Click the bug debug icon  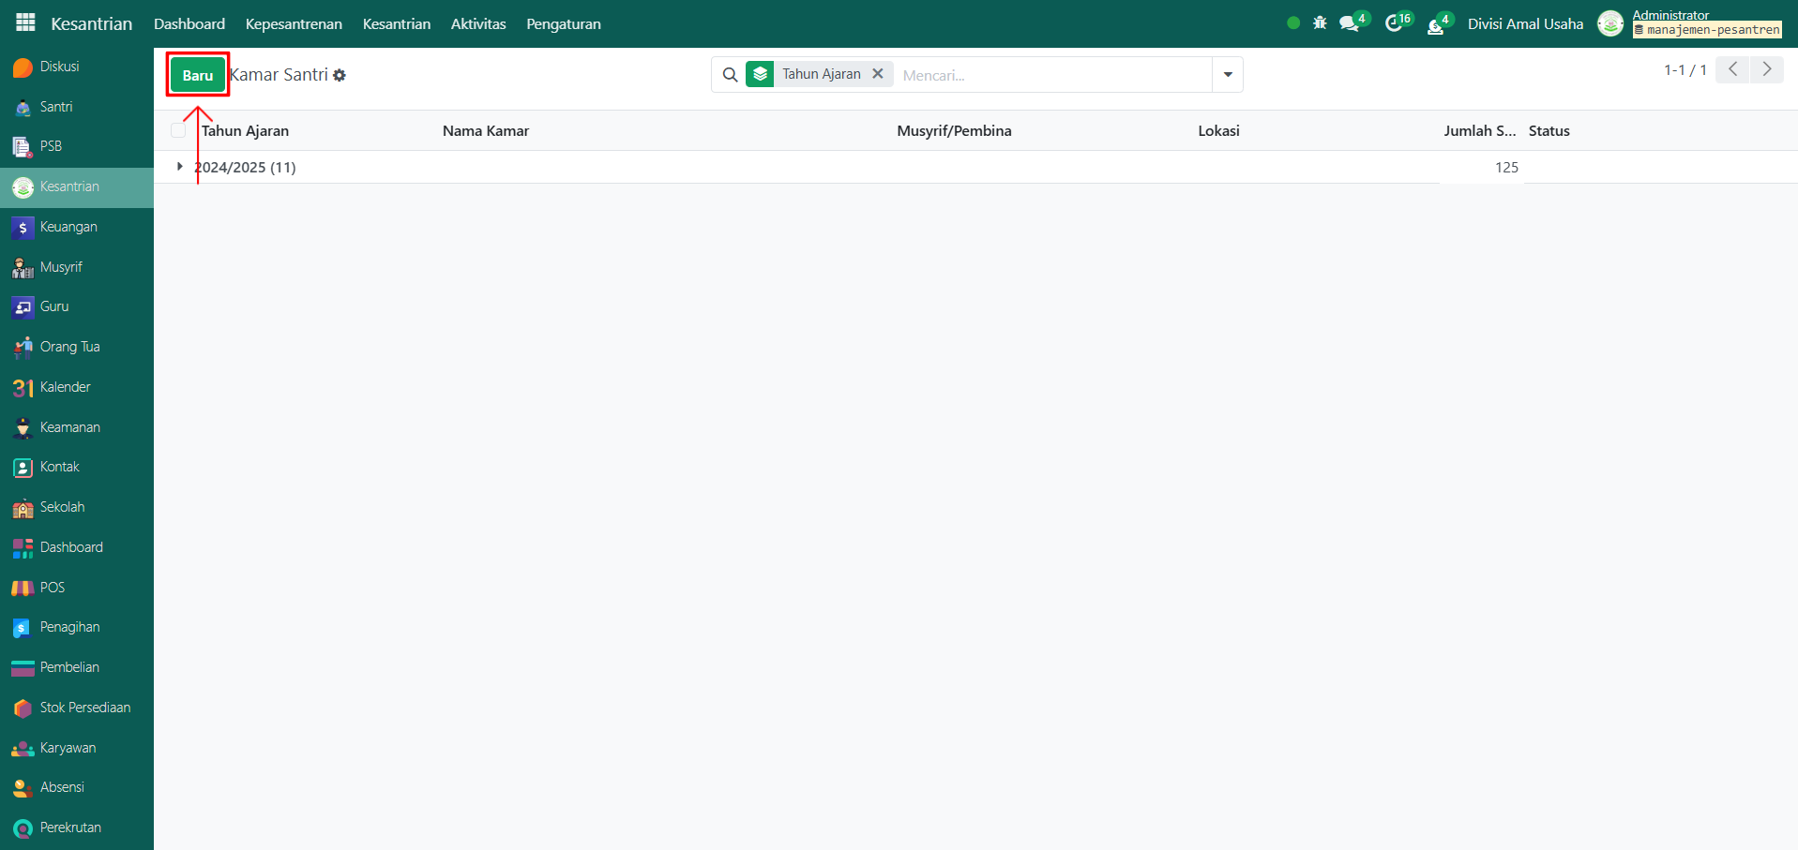(x=1320, y=23)
